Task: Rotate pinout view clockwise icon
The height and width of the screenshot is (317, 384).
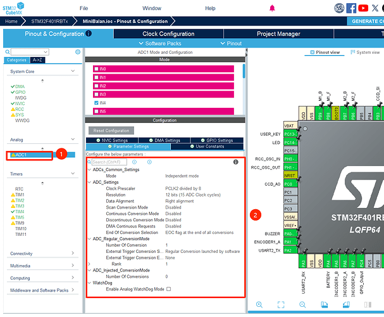Action: pyautogui.click(x=325, y=305)
